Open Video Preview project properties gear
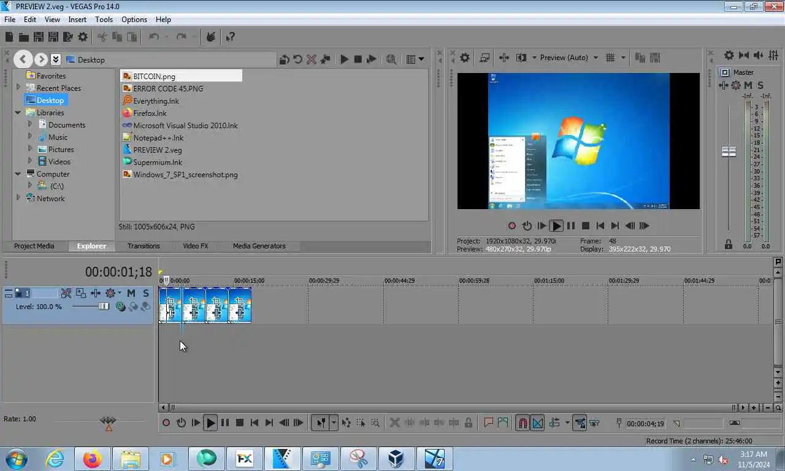This screenshot has height=471, width=785. pos(465,58)
